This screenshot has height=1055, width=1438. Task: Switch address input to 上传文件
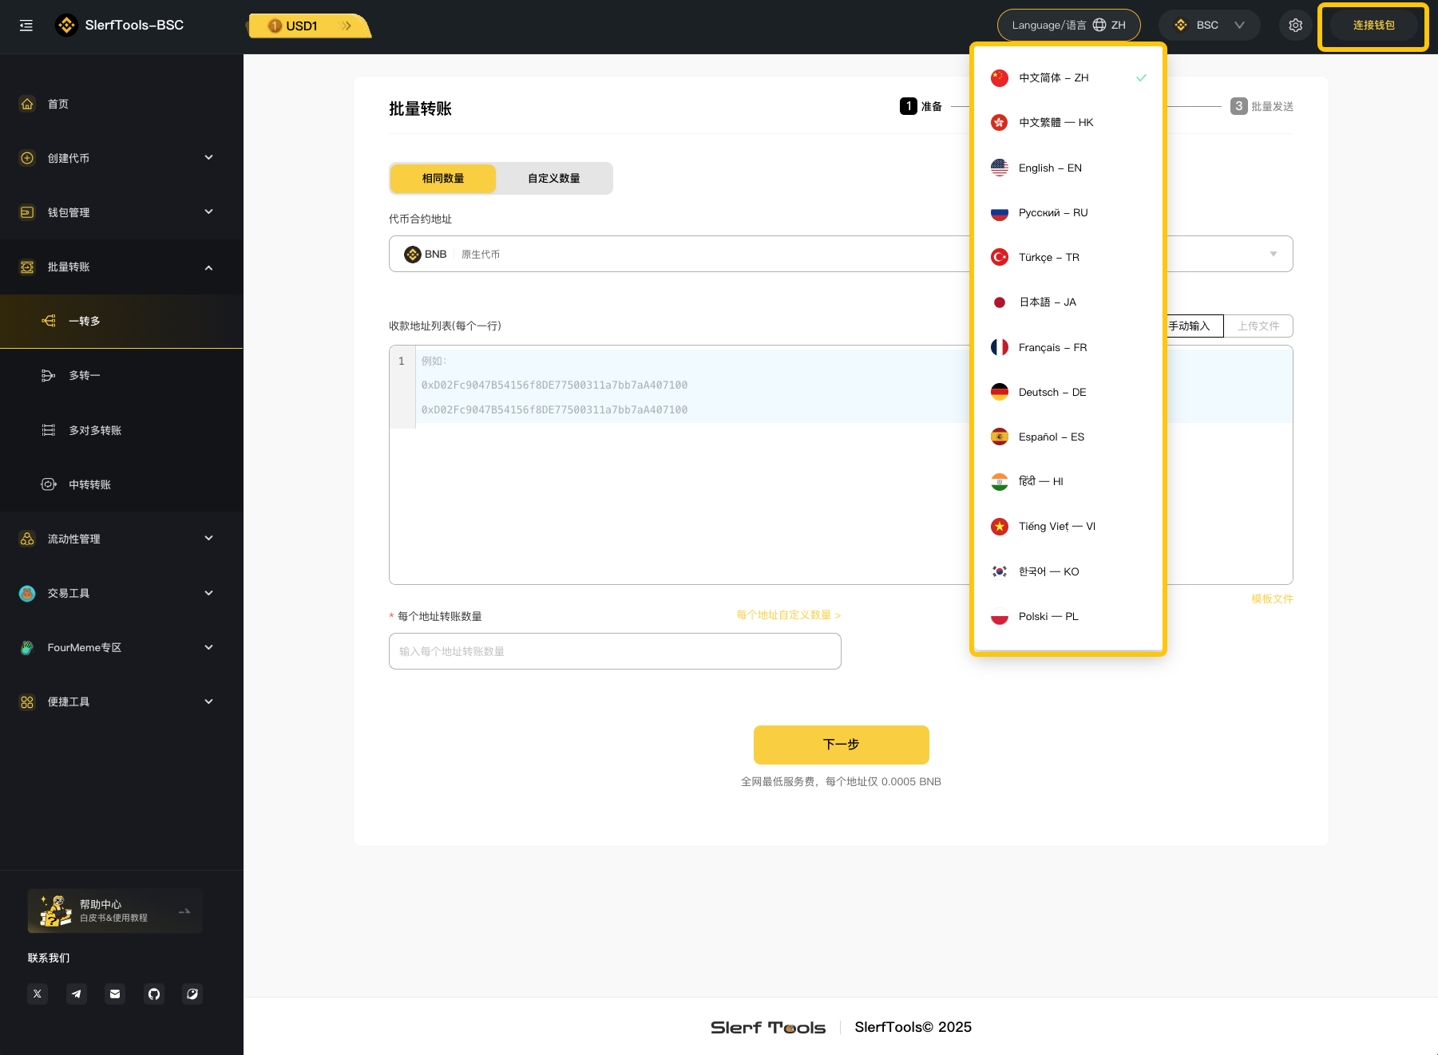tap(1258, 326)
